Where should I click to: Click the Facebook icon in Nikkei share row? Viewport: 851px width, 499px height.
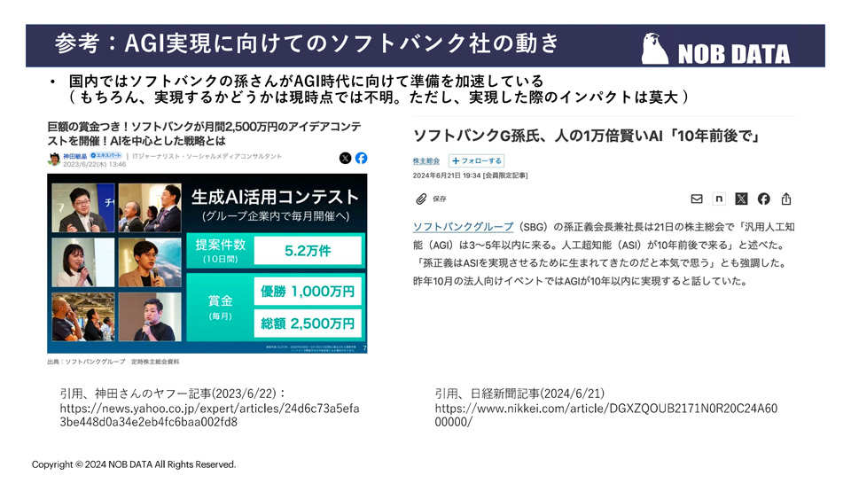[x=763, y=199]
